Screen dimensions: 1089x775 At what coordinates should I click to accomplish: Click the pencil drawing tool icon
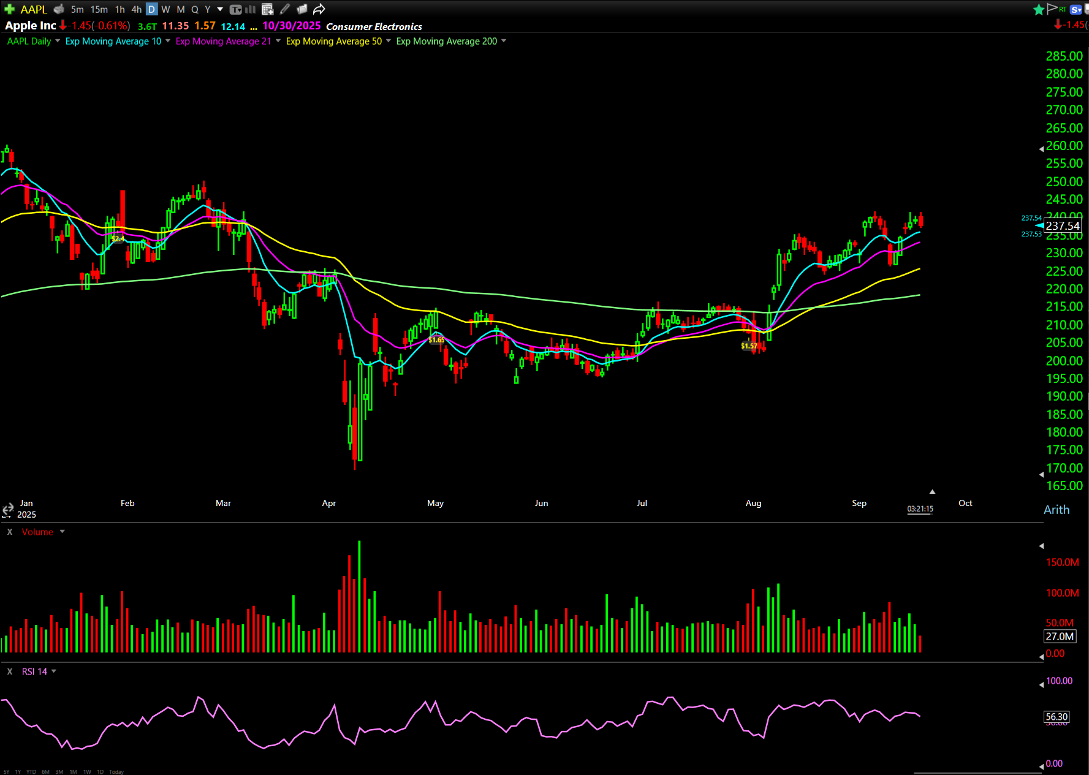coord(285,9)
